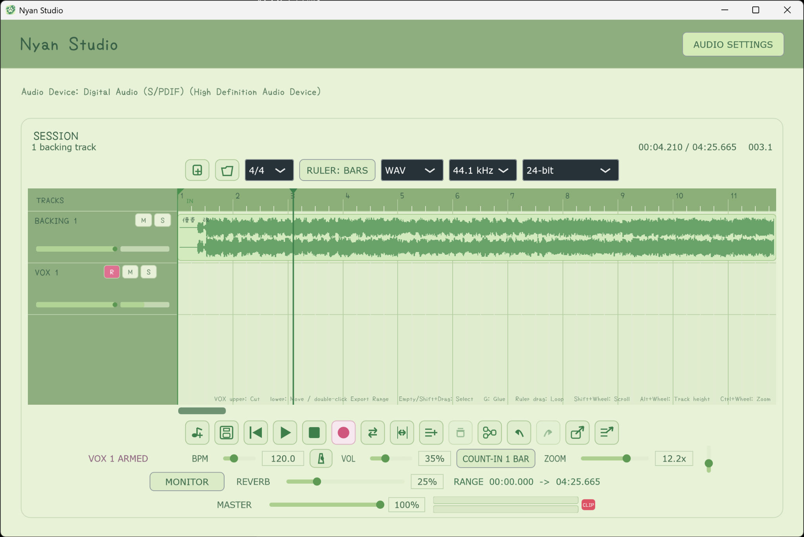804x537 pixels.
Task: Toggle the MONITOR button
Action: click(187, 482)
